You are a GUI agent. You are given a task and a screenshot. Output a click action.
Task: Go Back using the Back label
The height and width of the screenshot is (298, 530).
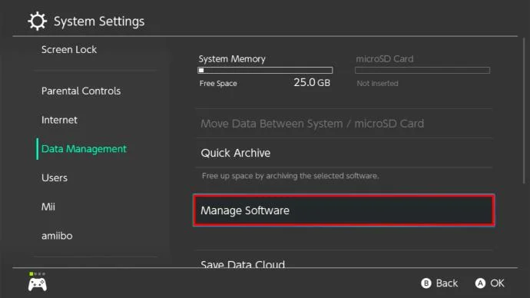pos(447,283)
